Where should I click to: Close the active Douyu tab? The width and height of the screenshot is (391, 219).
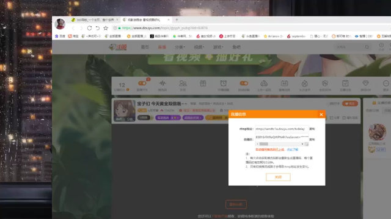click(169, 20)
